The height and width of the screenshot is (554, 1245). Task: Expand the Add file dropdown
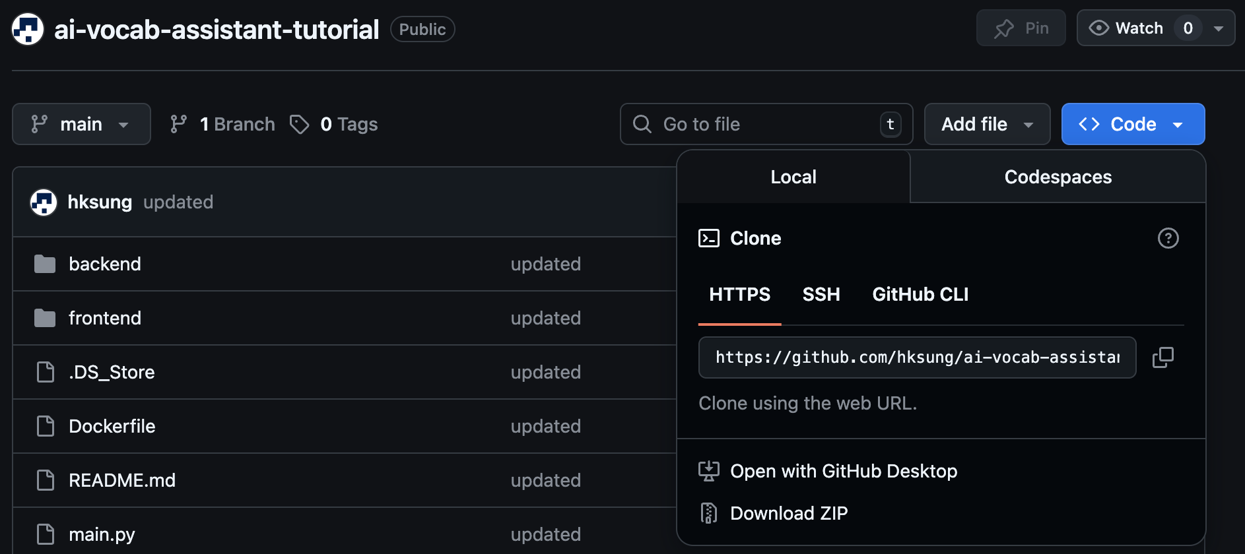[986, 124]
